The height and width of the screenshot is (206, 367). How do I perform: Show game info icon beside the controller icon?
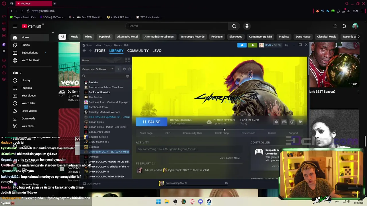pyautogui.click(x=292, y=122)
